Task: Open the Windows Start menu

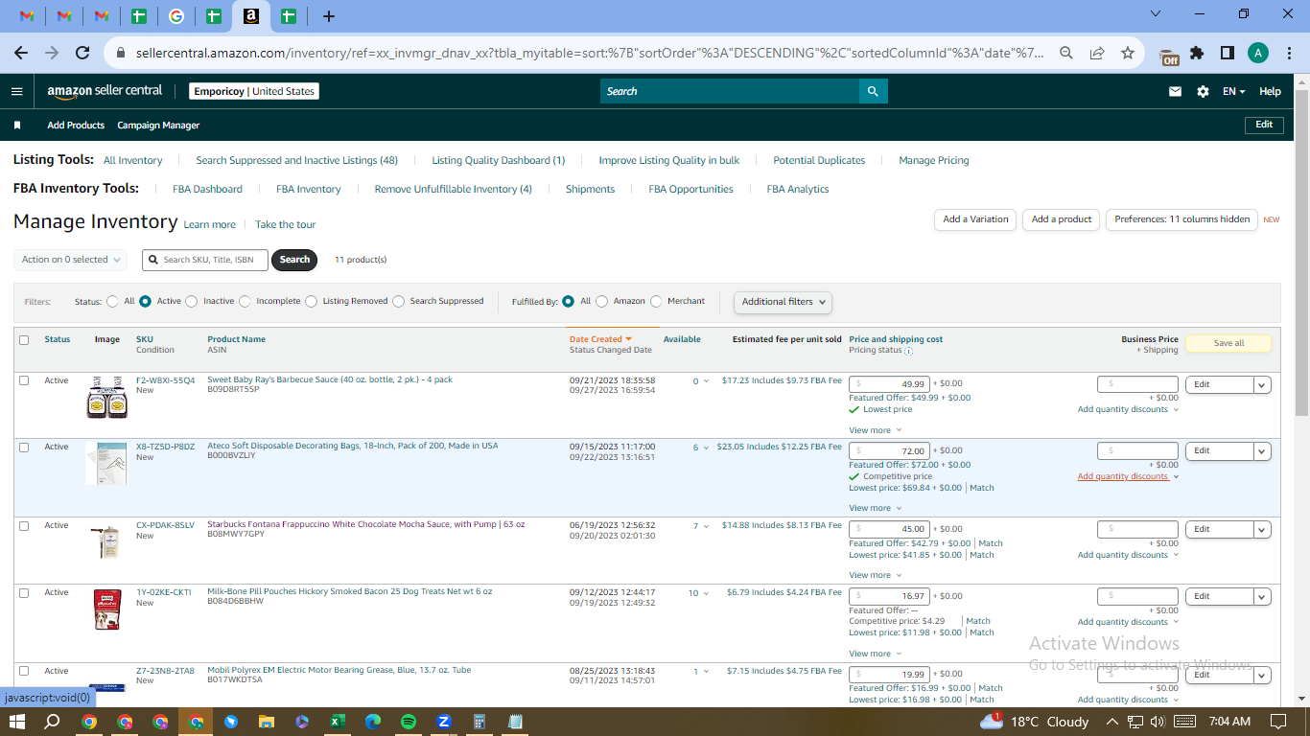Action: pos(17,722)
